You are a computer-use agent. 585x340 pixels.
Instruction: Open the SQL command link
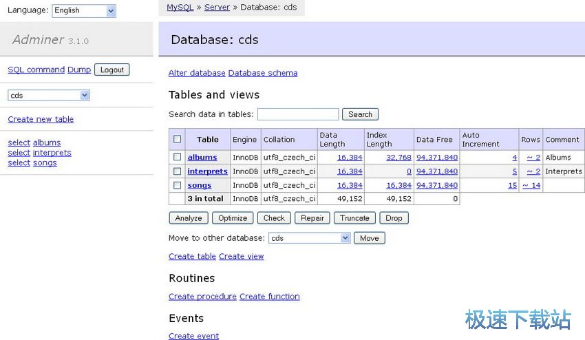(x=36, y=70)
